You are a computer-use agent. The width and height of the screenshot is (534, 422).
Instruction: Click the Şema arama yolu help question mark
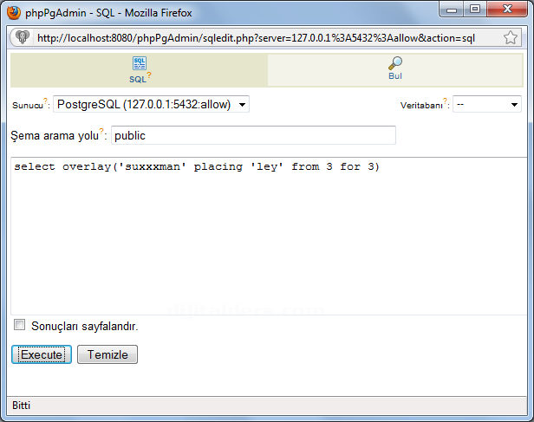tap(101, 131)
